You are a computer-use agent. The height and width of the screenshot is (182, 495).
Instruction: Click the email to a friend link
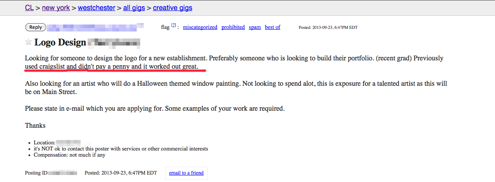[186, 173]
